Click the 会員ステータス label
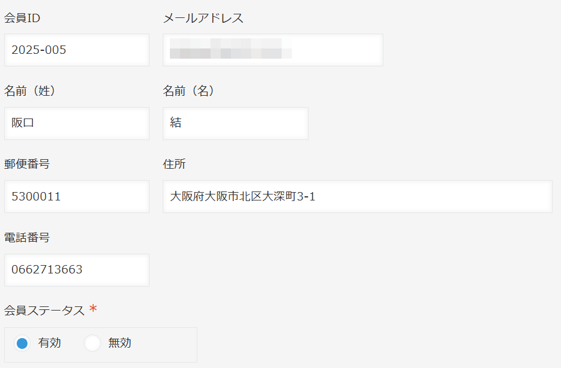This screenshot has width=561, height=368. 44,311
